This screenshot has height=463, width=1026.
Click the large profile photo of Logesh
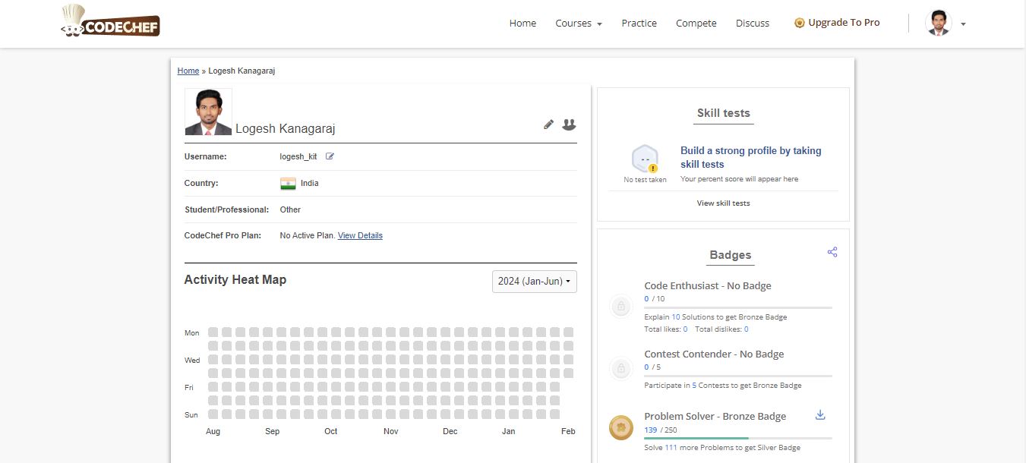209,112
